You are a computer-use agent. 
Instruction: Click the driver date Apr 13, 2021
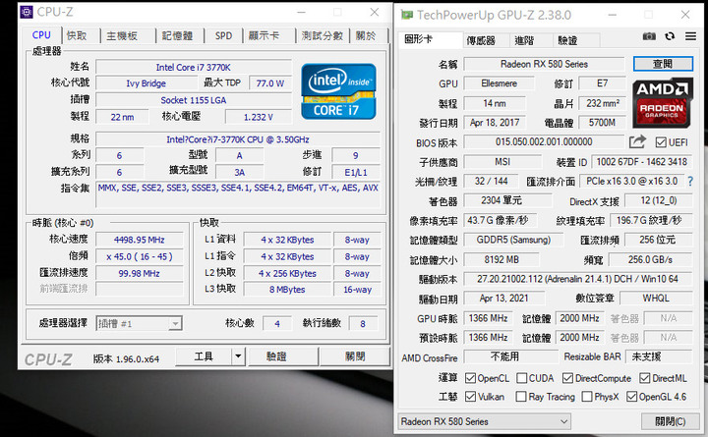pos(503,299)
